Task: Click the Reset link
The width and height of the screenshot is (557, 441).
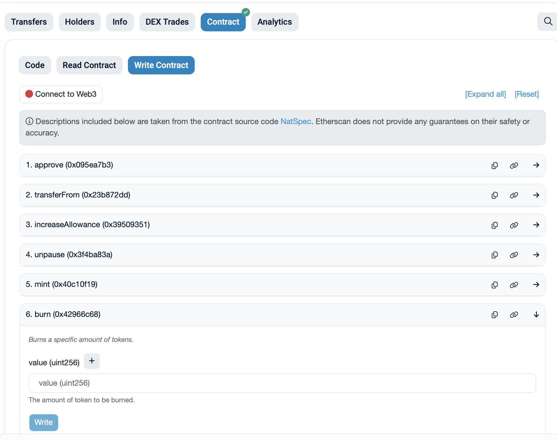Action: coord(527,94)
